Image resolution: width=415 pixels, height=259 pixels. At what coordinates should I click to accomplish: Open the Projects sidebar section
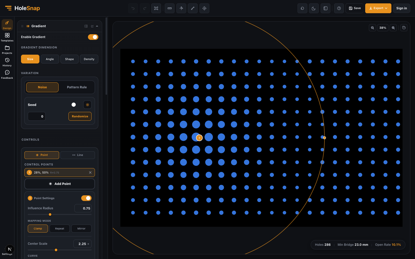coord(7,50)
